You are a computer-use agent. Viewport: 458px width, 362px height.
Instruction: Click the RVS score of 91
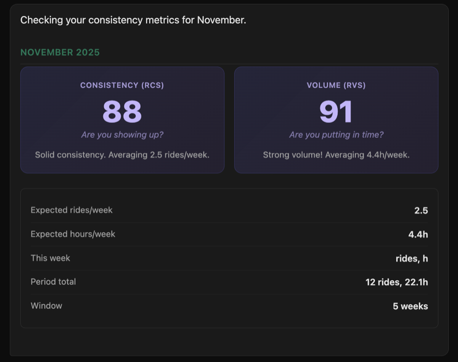click(336, 112)
